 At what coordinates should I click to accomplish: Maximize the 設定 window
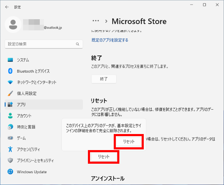click(204, 5)
